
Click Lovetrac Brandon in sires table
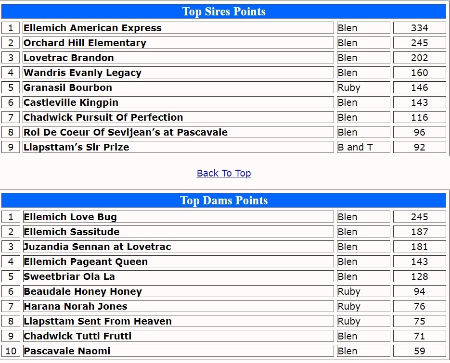click(x=69, y=58)
